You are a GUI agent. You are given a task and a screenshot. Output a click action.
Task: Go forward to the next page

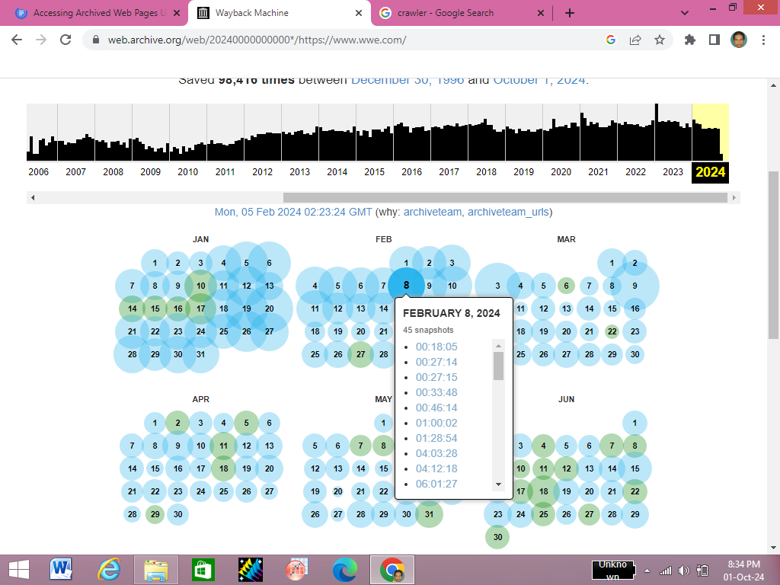click(41, 40)
